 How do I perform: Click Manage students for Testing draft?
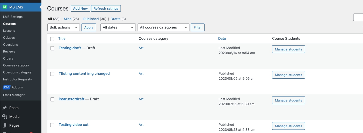pos(288,49)
